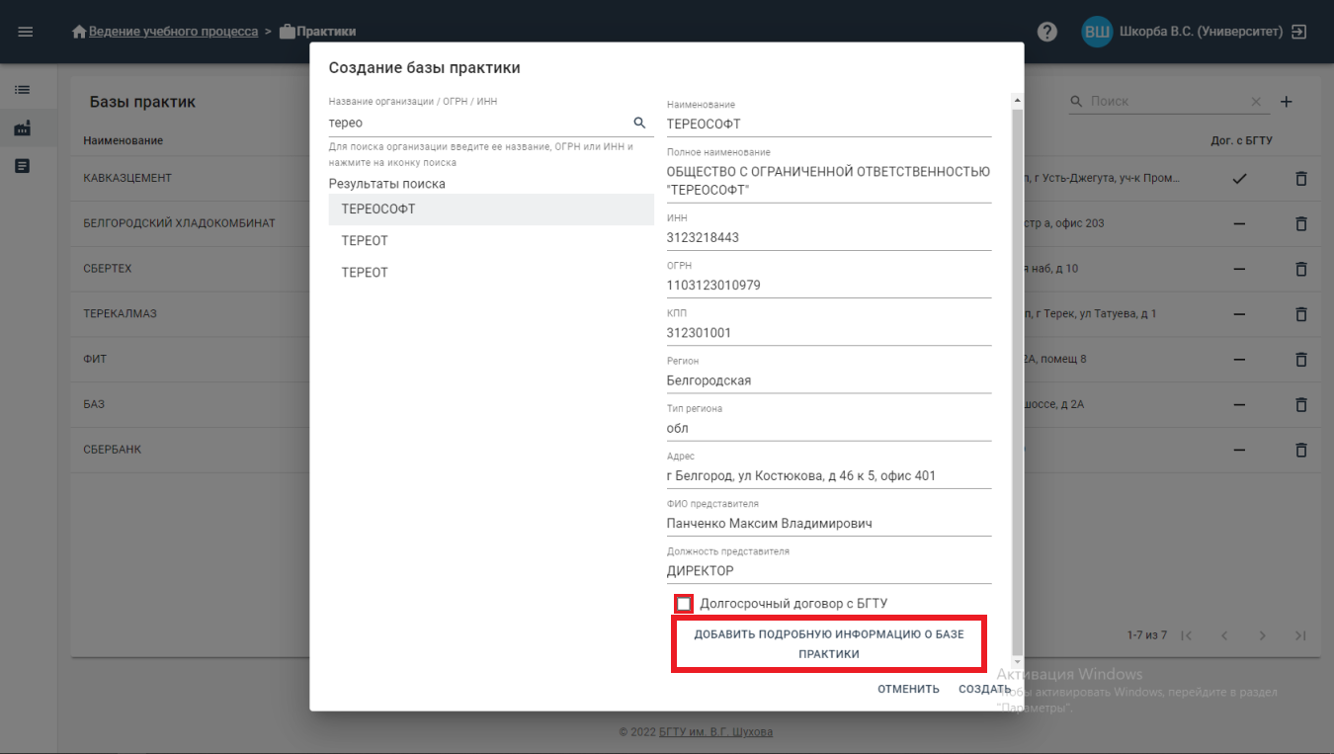Viewport: 1334px width, 754px height.
Task: Open the help question mark icon
Action: (1047, 32)
